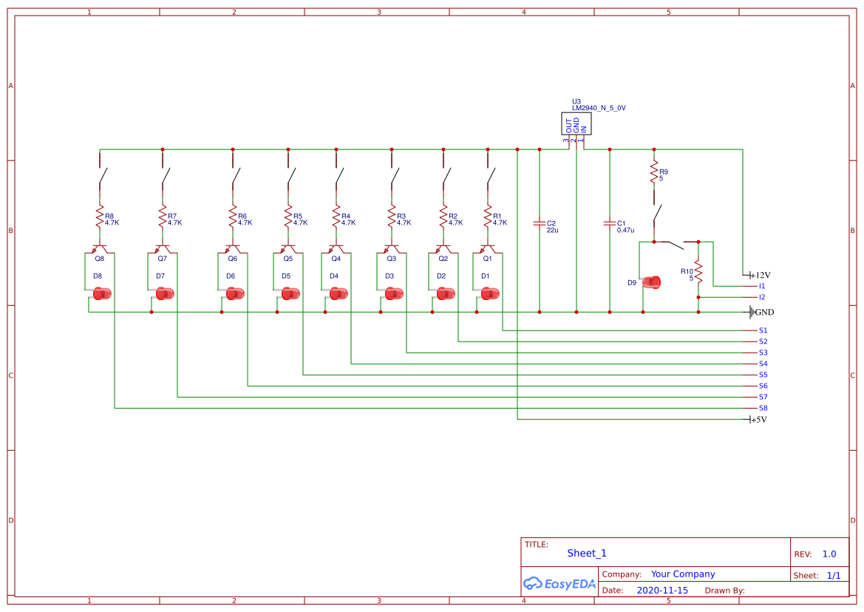Image resolution: width=864 pixels, height=612 pixels.
Task: Click the EasyEDA logo
Action: 559,583
